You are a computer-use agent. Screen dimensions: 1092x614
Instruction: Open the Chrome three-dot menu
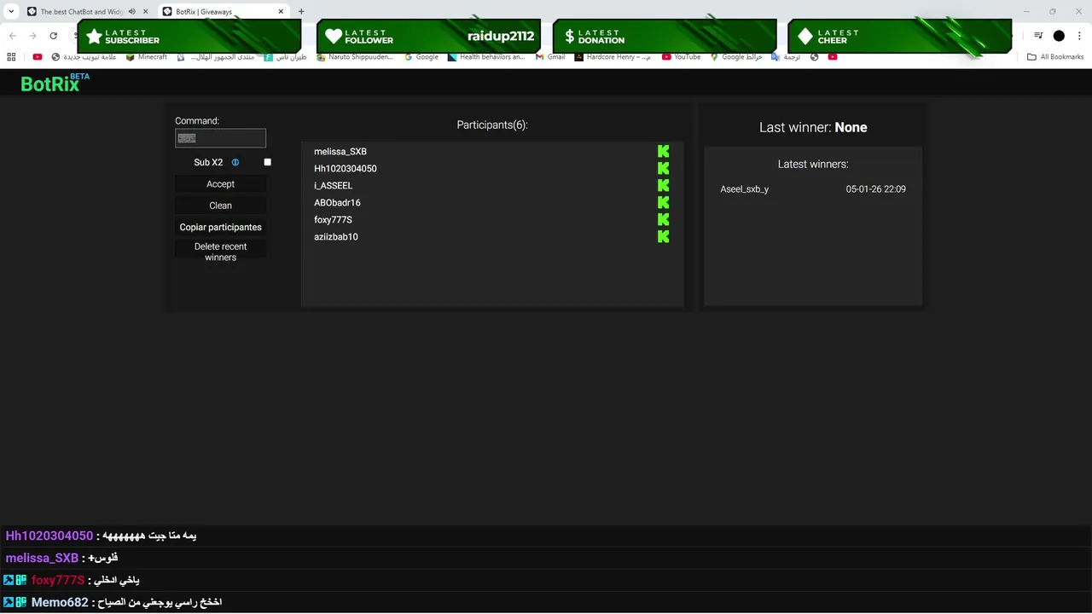[1079, 36]
